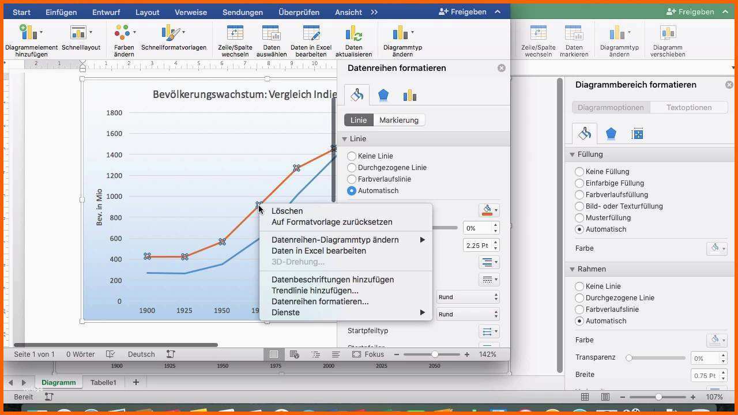Click Diagrammtyp ändern in Word ribbon
The height and width of the screenshot is (415, 738).
402,40
